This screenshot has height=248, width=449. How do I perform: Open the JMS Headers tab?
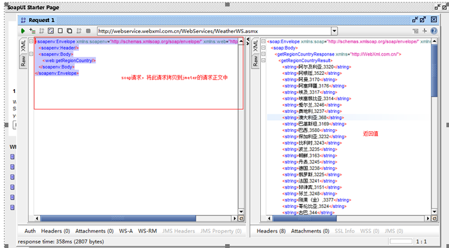179,231
